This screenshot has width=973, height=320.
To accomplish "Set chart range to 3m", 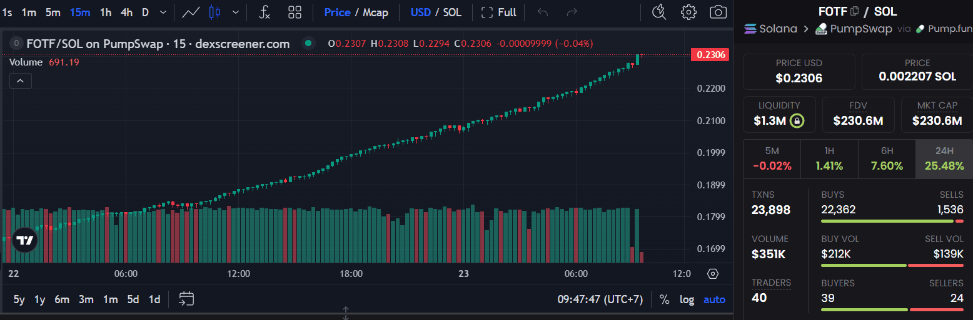I will pos(86,299).
